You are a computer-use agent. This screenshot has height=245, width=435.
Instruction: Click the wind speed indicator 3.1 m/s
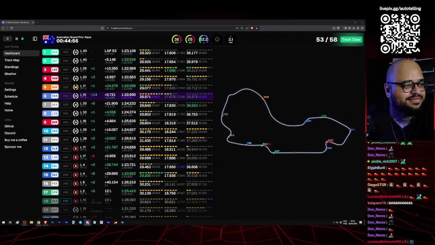click(x=230, y=40)
